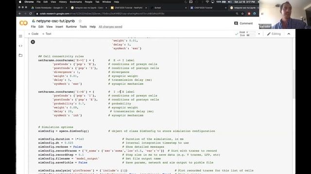Click the line simConfig.recordStep = 0.1

coord(61,155)
